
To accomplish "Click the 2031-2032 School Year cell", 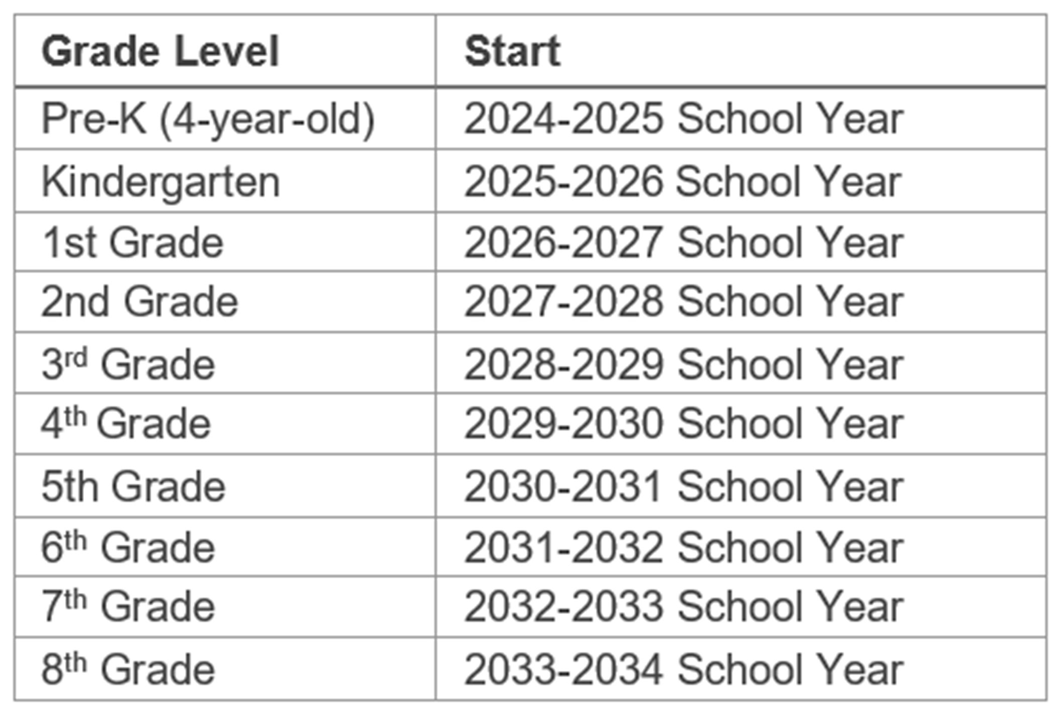I will 741,547.
